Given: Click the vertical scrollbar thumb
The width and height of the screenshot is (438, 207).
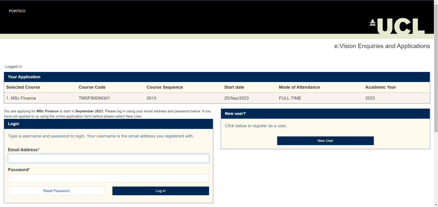Looking at the screenshot, I should pos(436,61).
